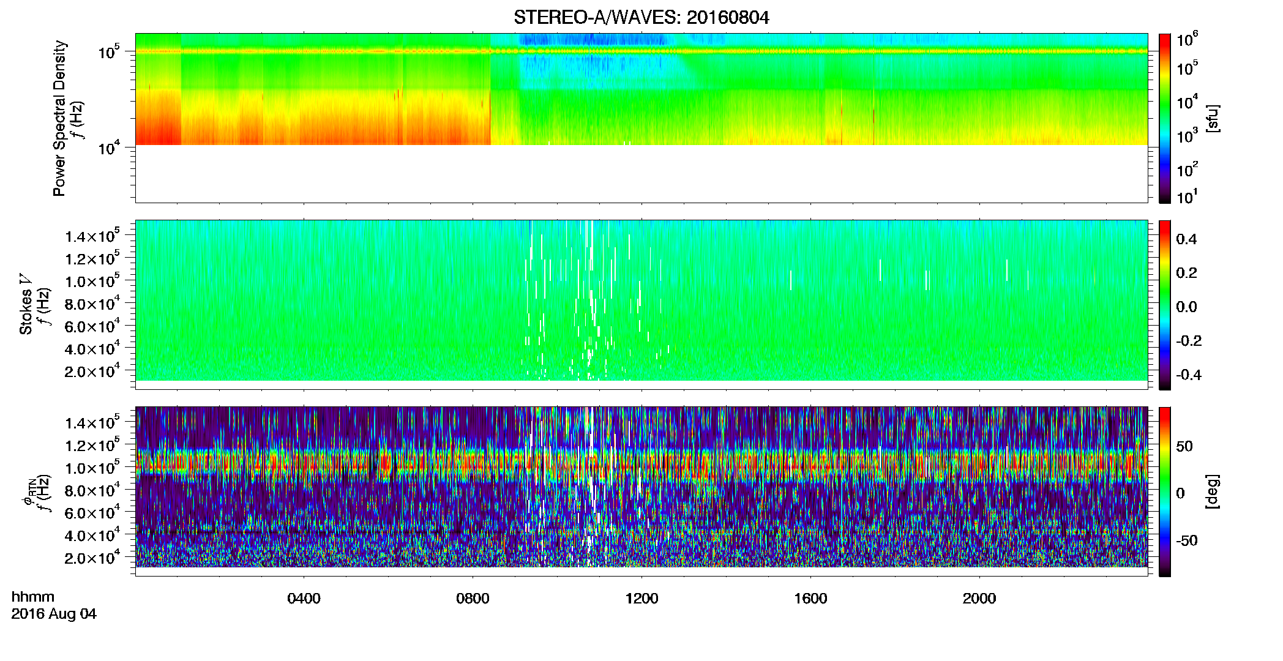Click the power spectral density color bar
Image resolution: width=1283 pixels, height=661 pixels.
coord(1164,118)
